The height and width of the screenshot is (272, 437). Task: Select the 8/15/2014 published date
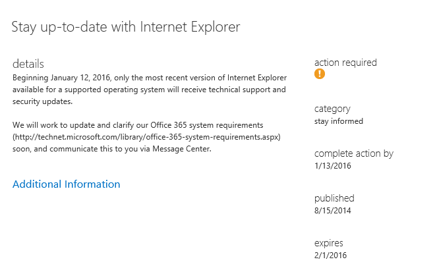tap(333, 210)
